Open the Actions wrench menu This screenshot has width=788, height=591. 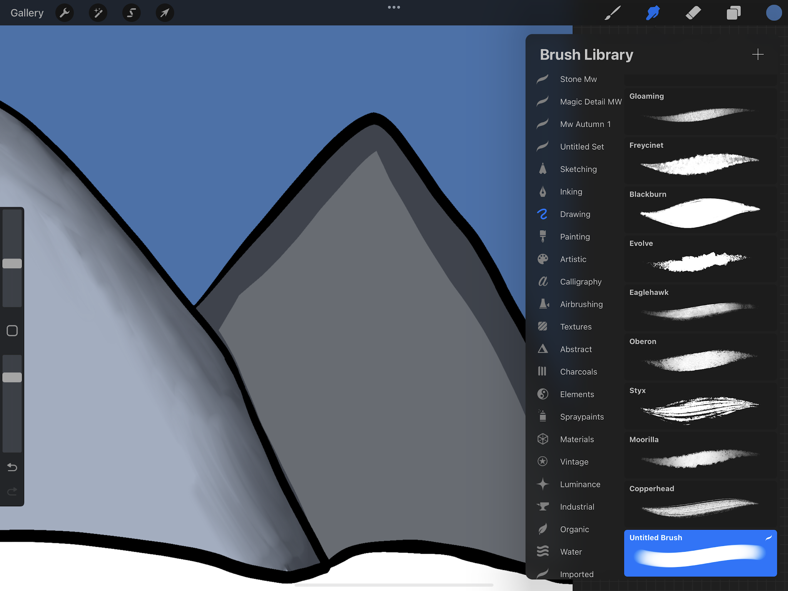click(x=65, y=13)
